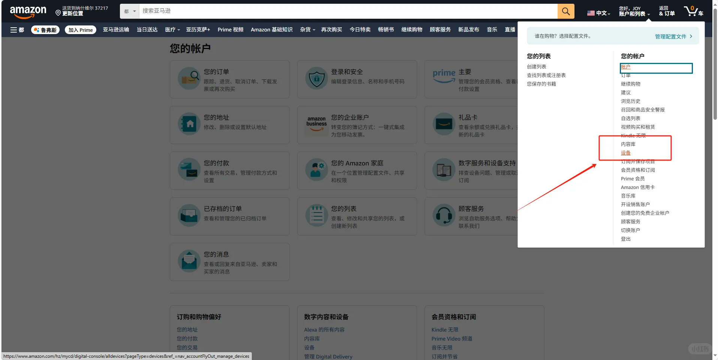Image resolution: width=718 pixels, height=360 pixels.
Task: Click the Amazon logo
Action: [28, 12]
